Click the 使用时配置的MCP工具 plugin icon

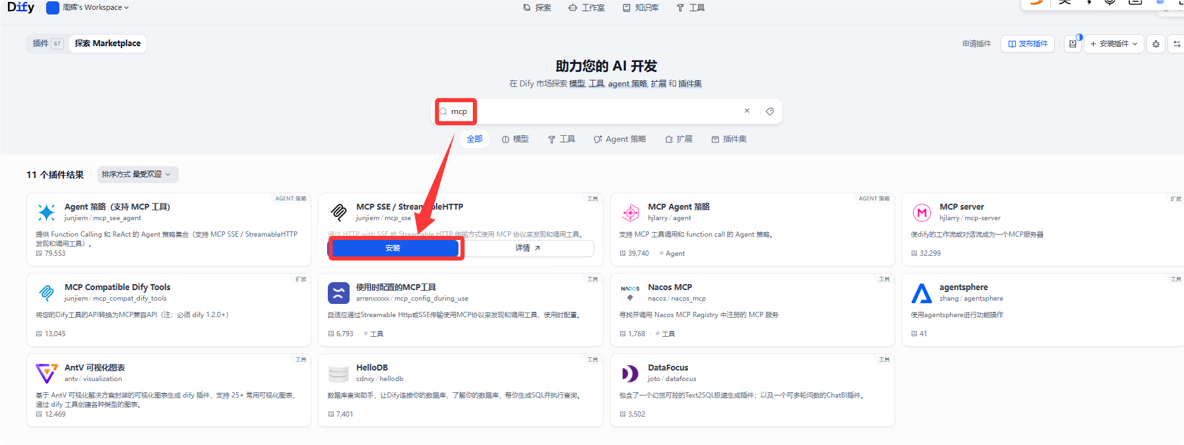click(338, 293)
